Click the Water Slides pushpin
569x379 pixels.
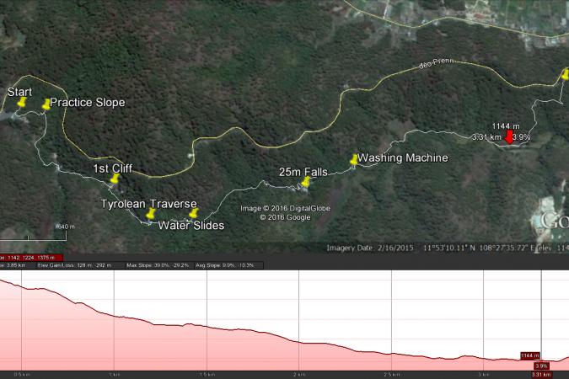193,214
